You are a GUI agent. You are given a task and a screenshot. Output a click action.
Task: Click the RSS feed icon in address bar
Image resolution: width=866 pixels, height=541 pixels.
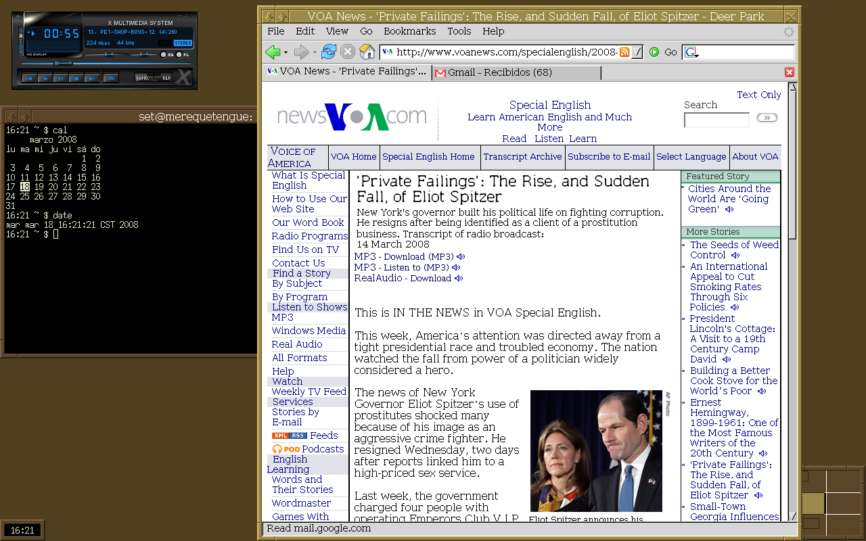click(x=624, y=52)
